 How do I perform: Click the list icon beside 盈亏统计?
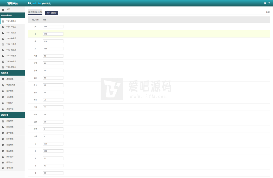tap(3, 163)
